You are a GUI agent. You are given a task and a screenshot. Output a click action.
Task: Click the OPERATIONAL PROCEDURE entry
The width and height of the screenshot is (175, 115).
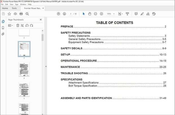click(x=113, y=61)
